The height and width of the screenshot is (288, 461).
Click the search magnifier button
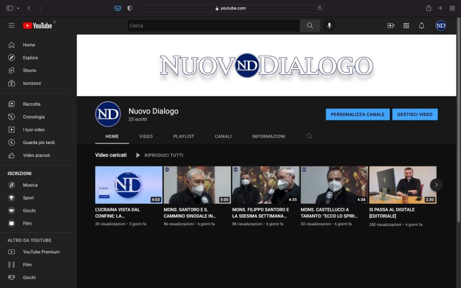pos(310,25)
